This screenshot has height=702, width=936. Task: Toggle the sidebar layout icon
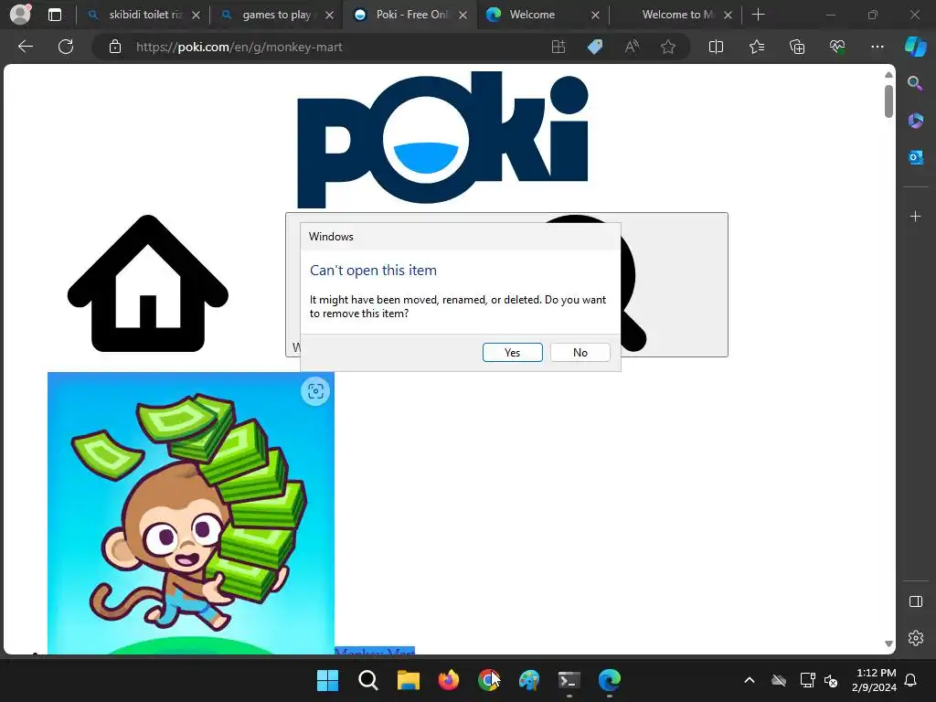(915, 601)
